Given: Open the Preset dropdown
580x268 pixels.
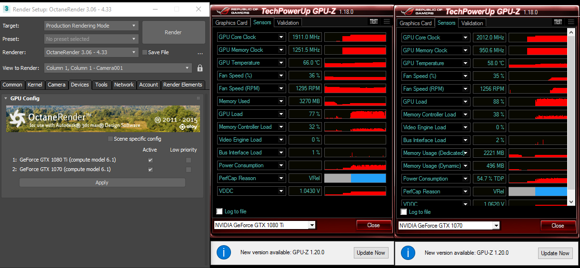Looking at the screenshot, I should pyautogui.click(x=91, y=39).
